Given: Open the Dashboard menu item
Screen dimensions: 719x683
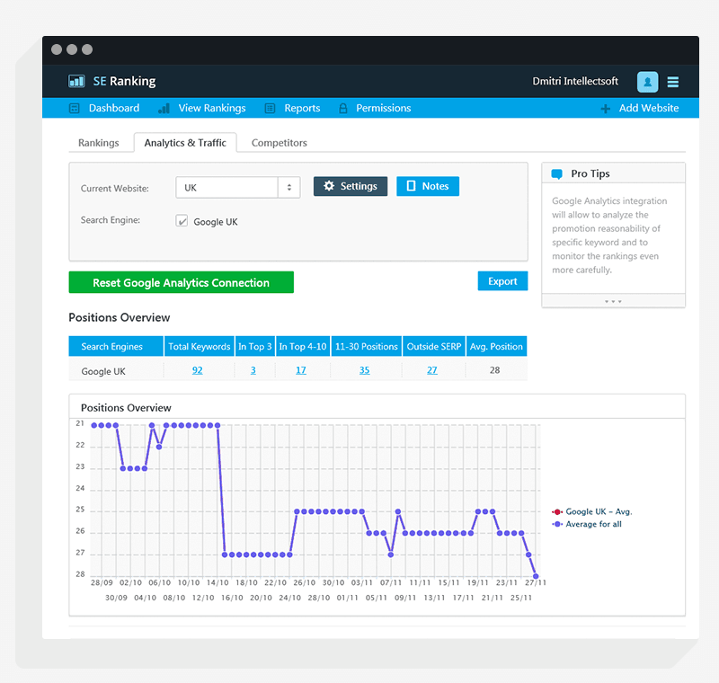Looking at the screenshot, I should point(114,108).
